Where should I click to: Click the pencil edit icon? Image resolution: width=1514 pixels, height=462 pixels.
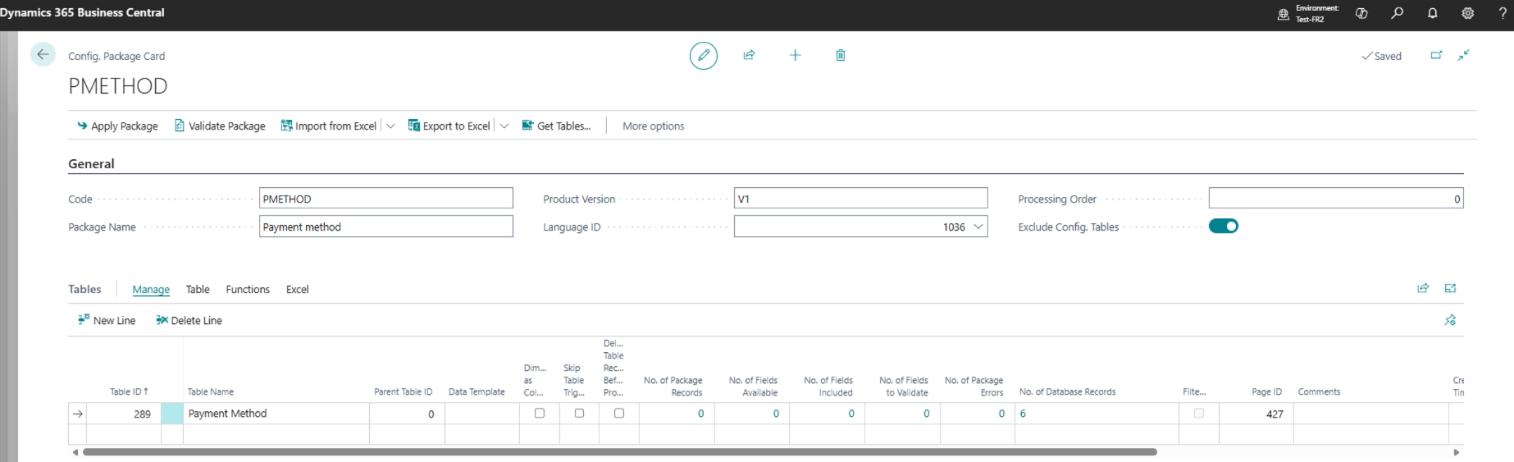(703, 56)
